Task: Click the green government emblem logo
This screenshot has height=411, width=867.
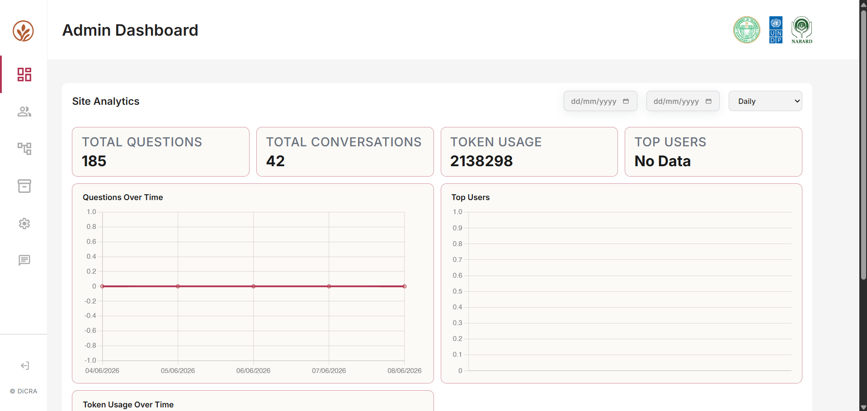Action: (747, 30)
